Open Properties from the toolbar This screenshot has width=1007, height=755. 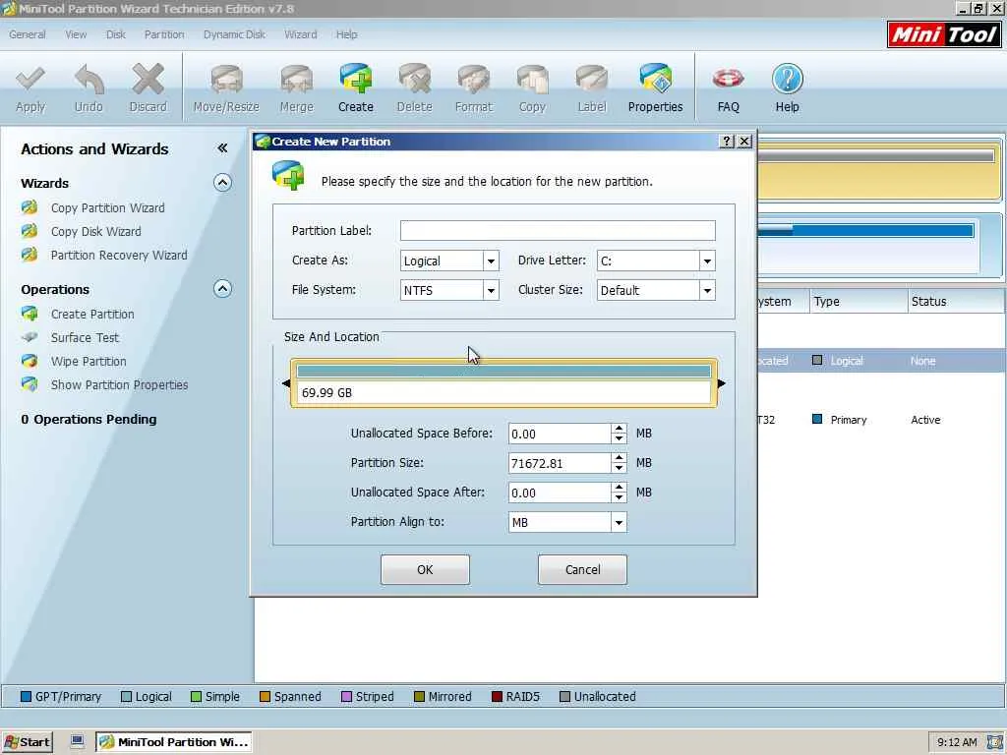(655, 80)
